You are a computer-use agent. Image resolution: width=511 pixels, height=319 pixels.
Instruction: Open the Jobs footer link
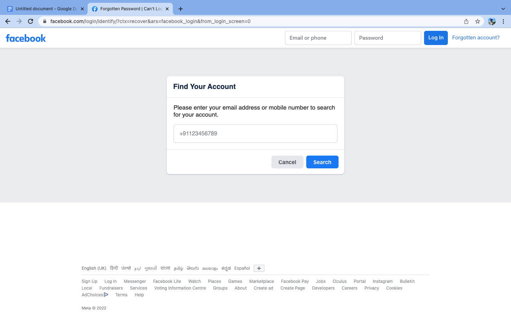coord(321,281)
